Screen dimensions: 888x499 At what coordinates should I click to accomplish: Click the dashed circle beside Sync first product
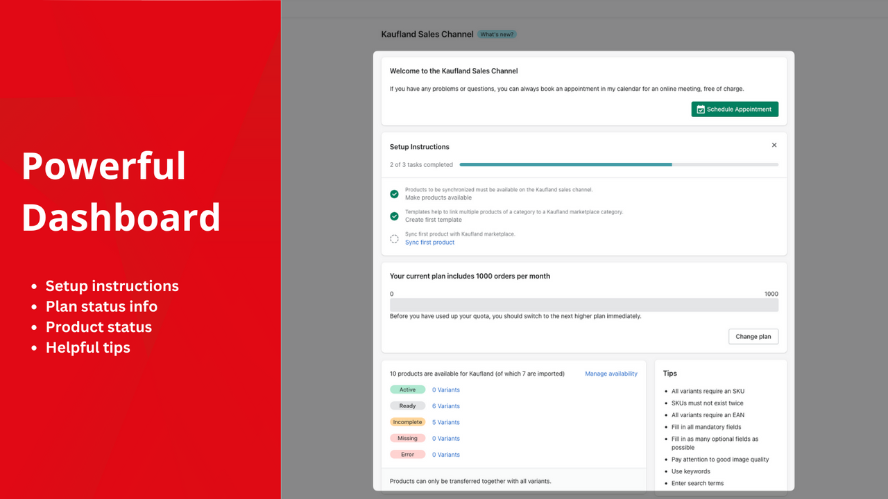(x=394, y=238)
